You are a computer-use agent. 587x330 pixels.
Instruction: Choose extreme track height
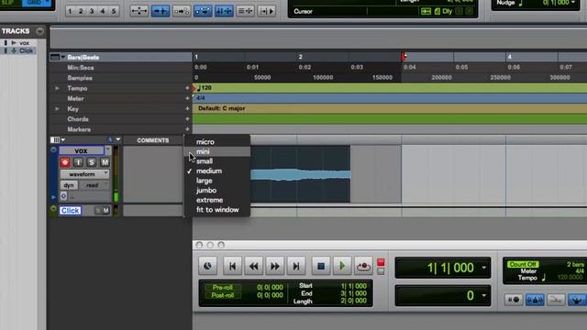(217, 200)
